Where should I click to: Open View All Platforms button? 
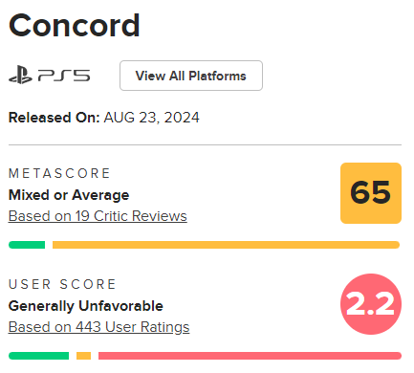(191, 76)
